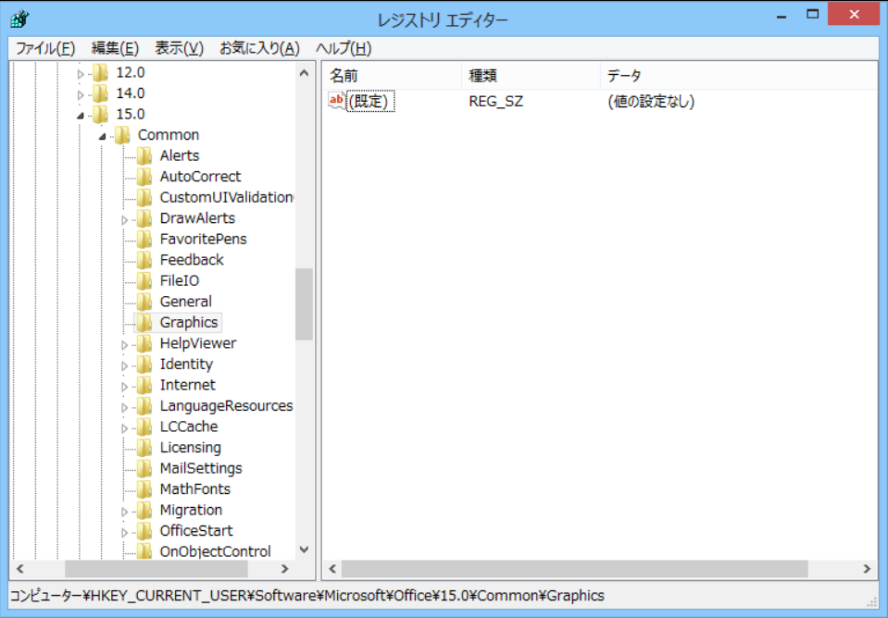The height and width of the screenshot is (618, 888).
Task: Select the MailSettings tree item
Action: tap(201, 468)
